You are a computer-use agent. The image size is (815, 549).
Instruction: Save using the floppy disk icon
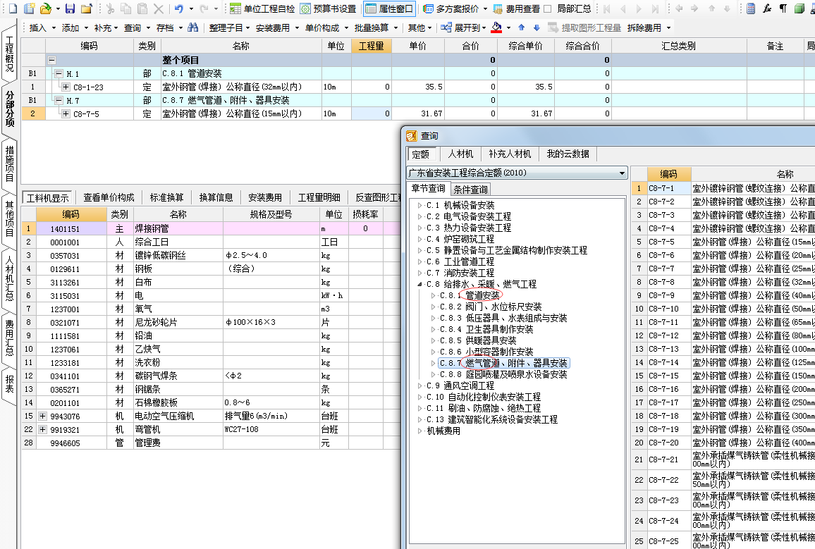[x=71, y=8]
